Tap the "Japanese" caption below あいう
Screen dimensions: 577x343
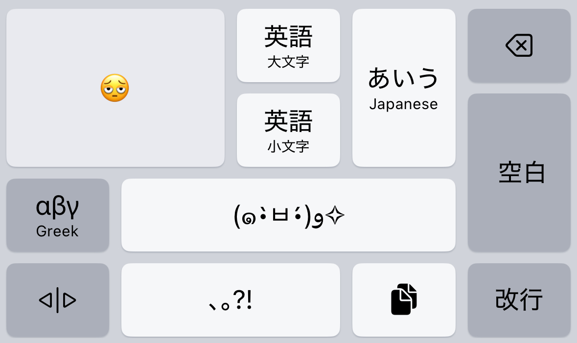click(x=404, y=104)
